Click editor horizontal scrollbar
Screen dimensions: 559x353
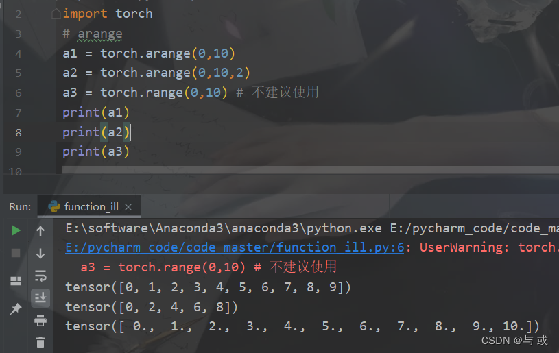(310, 169)
